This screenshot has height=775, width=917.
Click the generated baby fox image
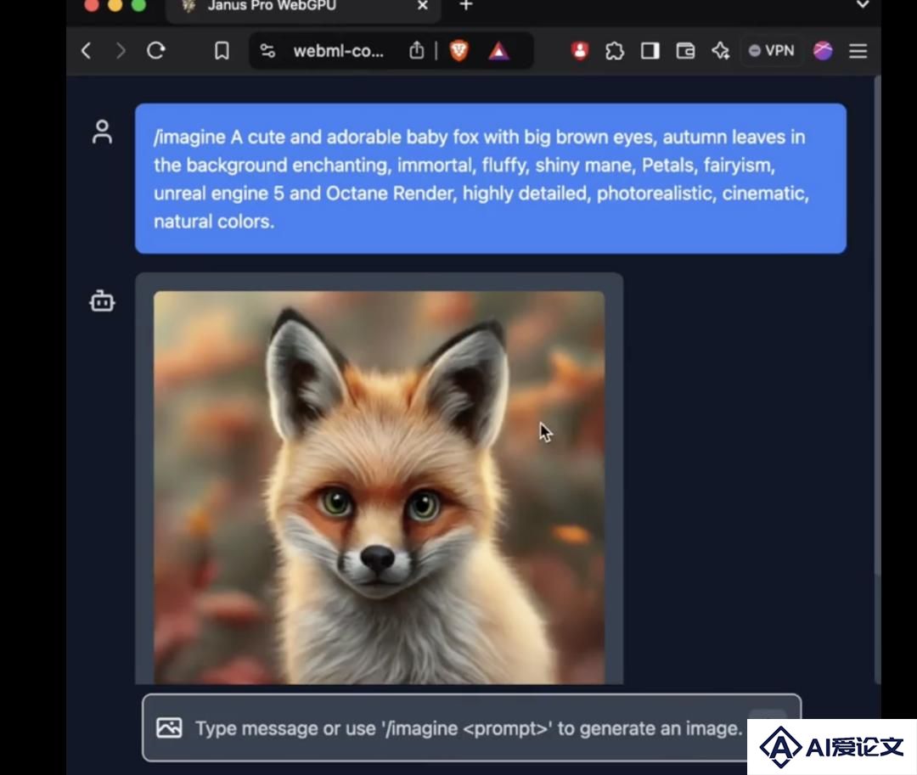[379, 487]
